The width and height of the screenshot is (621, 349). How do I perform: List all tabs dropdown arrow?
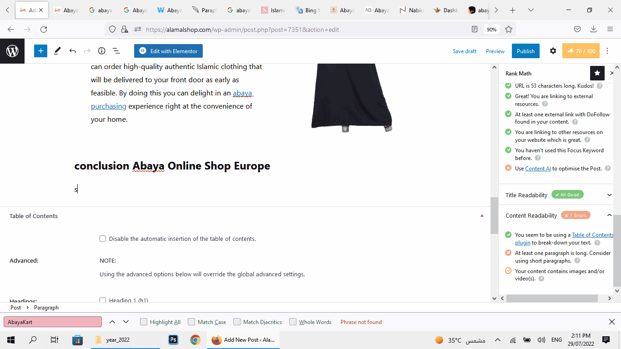pyautogui.click(x=531, y=10)
